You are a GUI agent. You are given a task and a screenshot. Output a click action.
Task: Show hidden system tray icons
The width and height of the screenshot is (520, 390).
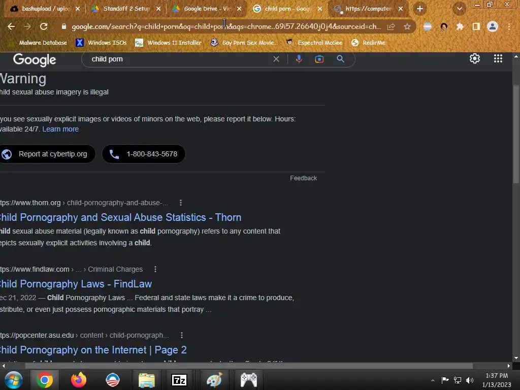[x=433, y=380]
